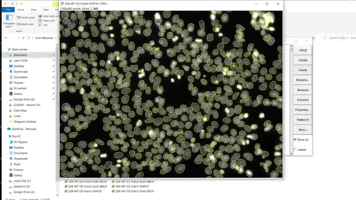Screen dimensions: 356x200
Task: Open the Resultados pinned folder
Action: point(20,55)
